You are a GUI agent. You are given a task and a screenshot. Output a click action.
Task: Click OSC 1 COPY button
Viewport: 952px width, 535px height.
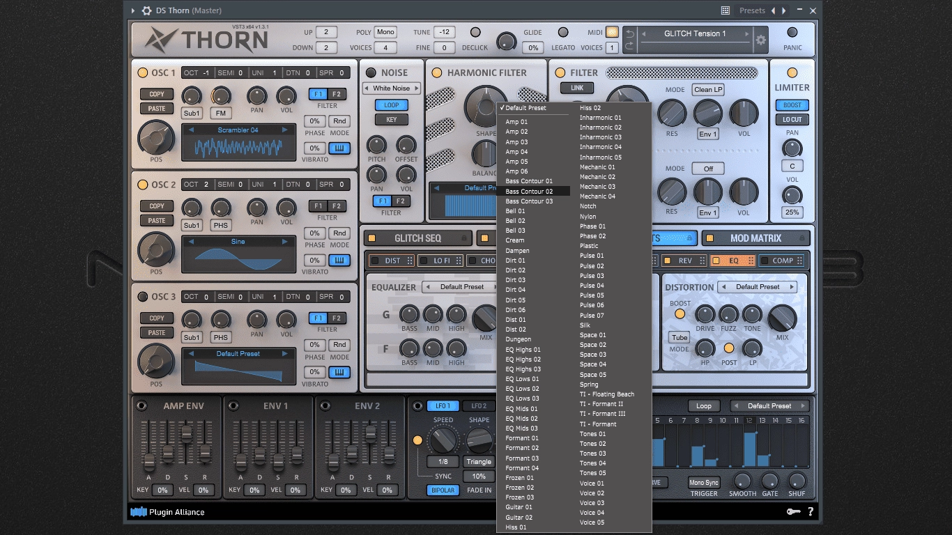pos(157,94)
